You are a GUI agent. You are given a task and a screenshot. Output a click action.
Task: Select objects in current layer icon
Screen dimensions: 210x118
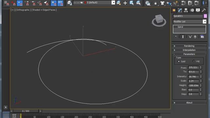[x=132, y=3]
